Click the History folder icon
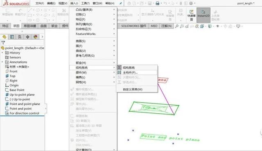 click(x=7, y=53)
